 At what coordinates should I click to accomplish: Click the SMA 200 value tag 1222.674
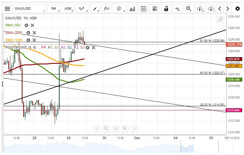coord(234,59)
